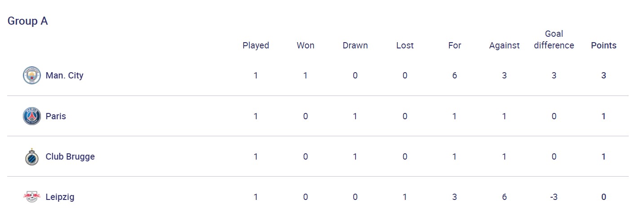Click Leipzig's goal difference of -3
This screenshot has width=635, height=221.
pos(554,197)
